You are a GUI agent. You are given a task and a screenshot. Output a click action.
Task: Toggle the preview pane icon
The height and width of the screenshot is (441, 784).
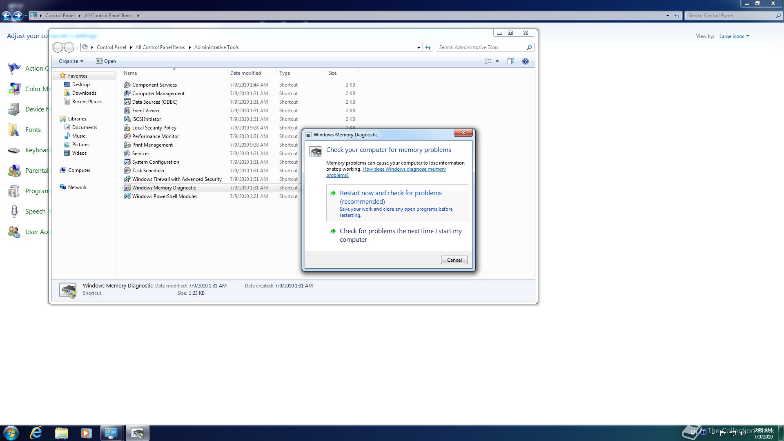pyautogui.click(x=510, y=61)
